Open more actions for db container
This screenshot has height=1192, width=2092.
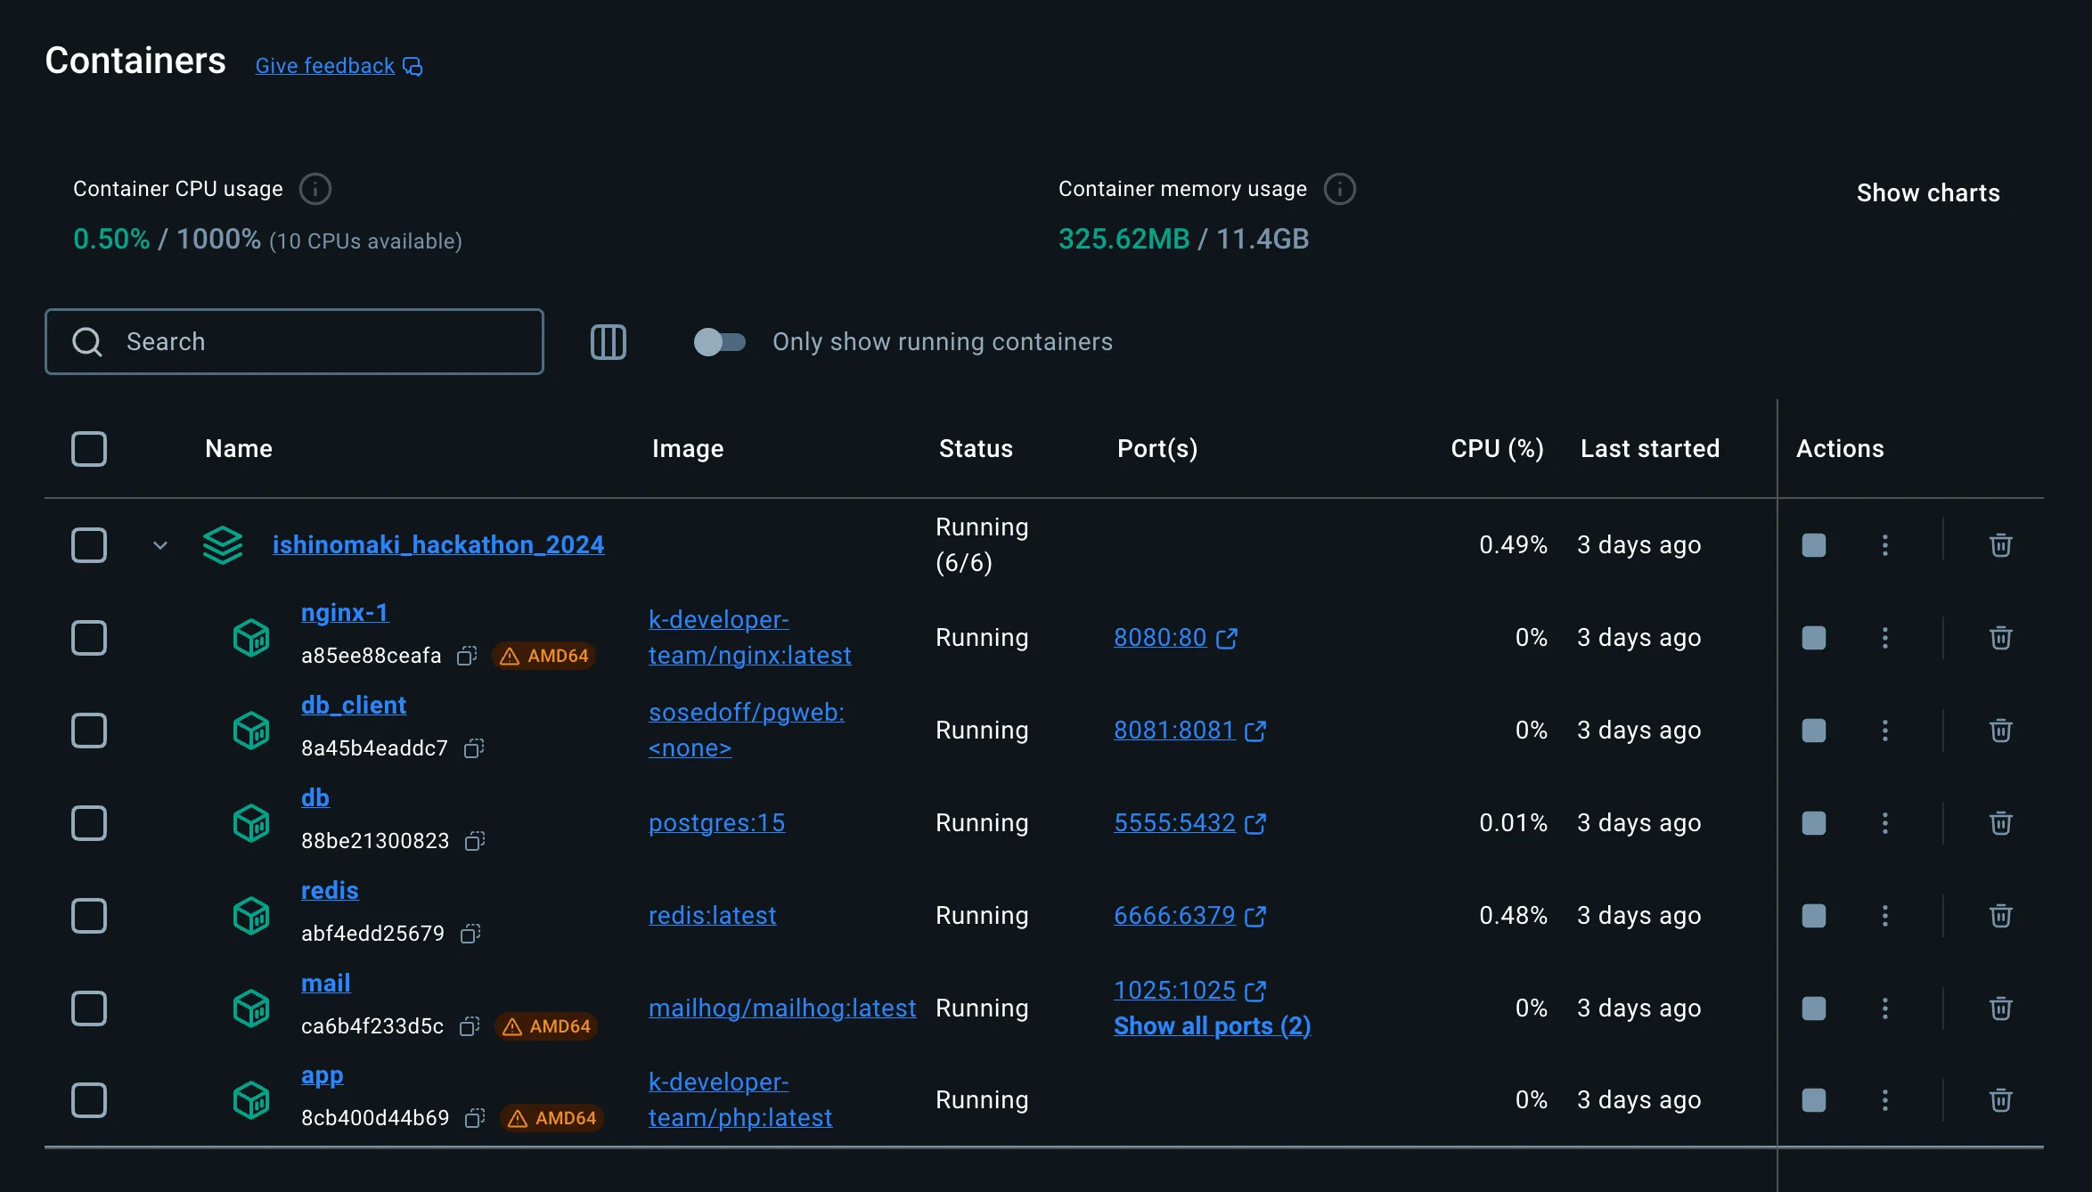pos(1884,823)
